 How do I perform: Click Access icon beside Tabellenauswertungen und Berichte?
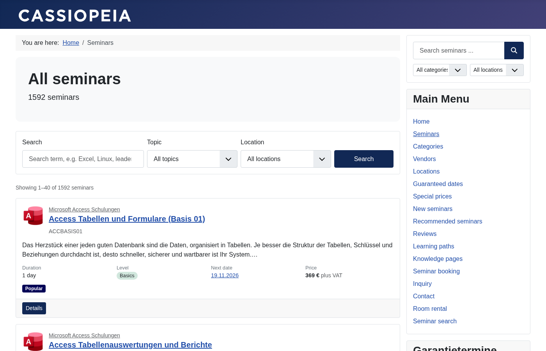point(33,342)
